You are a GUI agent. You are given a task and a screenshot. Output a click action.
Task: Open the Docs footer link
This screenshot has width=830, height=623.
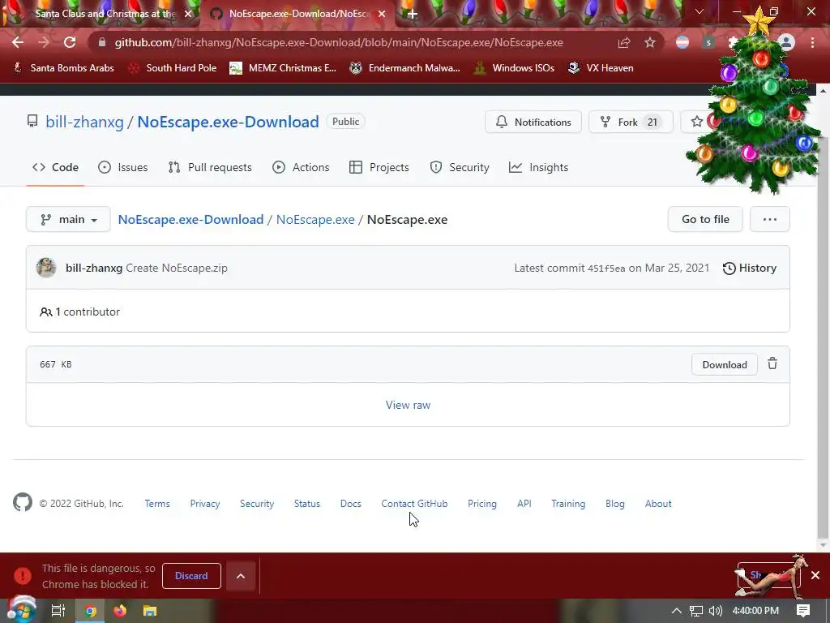coord(350,504)
